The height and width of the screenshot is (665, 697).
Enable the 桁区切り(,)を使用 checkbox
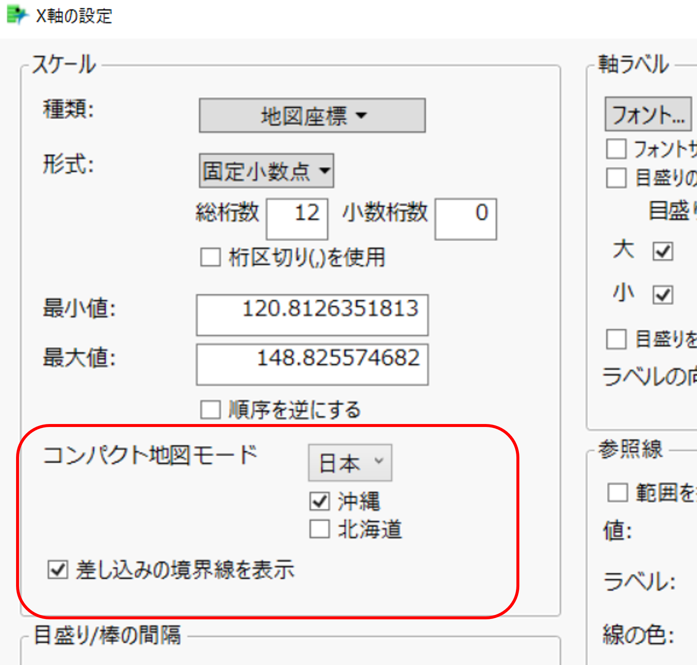pyautogui.click(x=210, y=257)
